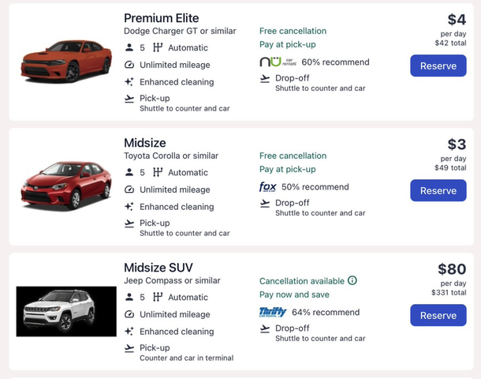Click the pick-up plane icon on Midsize card
This screenshot has width=481, height=379.
click(x=129, y=223)
